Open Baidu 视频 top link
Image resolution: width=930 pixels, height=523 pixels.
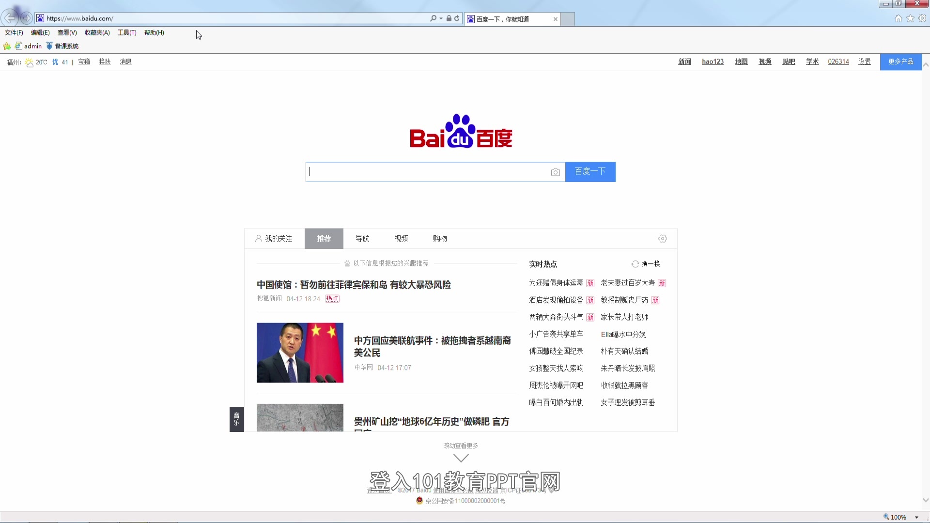[x=765, y=62]
